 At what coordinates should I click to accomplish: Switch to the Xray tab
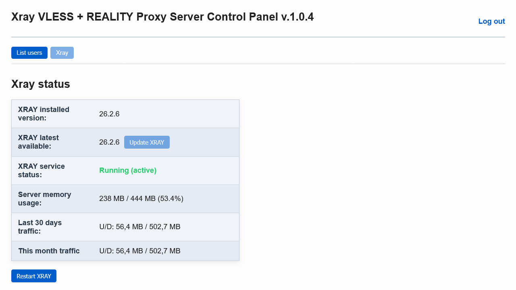(62, 53)
